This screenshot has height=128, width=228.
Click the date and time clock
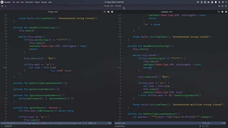[x=114, y=2]
